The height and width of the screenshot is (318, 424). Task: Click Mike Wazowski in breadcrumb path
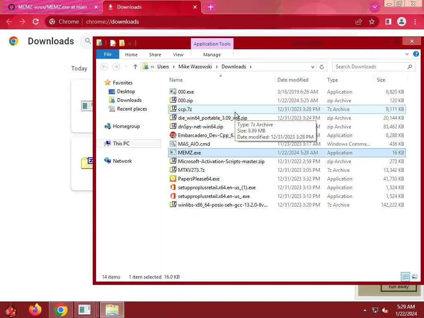(x=195, y=67)
